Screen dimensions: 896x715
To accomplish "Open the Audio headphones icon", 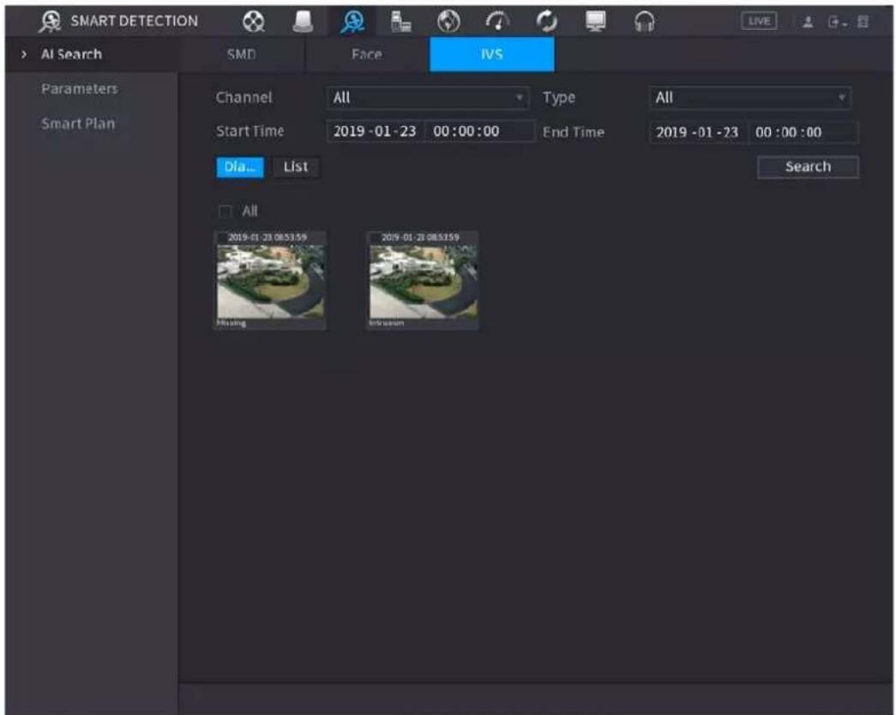I will (x=645, y=21).
